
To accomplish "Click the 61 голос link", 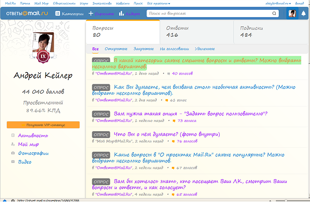I will click(x=178, y=100).
